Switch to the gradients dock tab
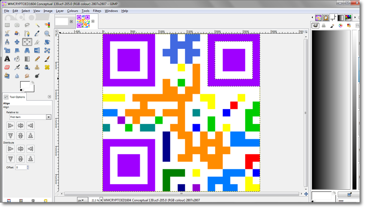The width and height of the screenshot is (365, 208). (x=341, y=18)
